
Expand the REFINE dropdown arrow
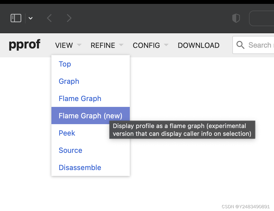point(121,45)
